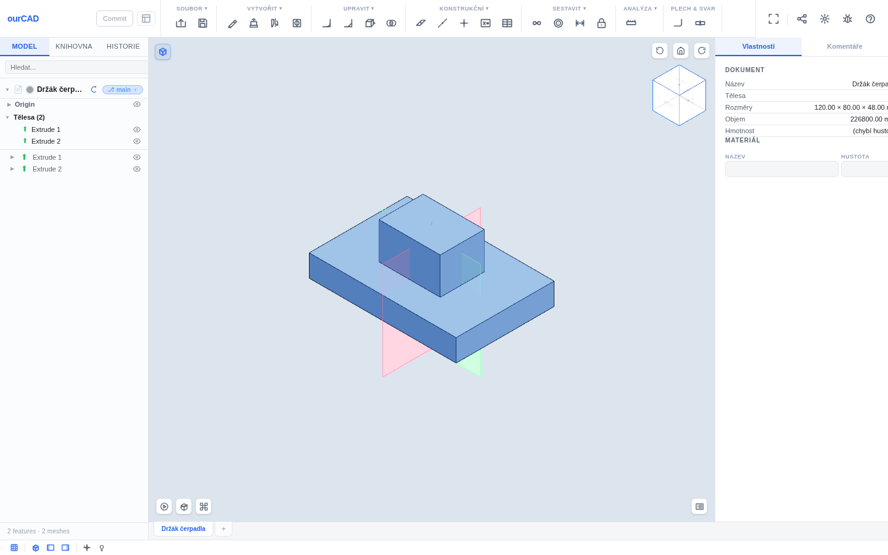Select the boolean combine circles tool
Screen dimensions: 888x555
(x=391, y=23)
